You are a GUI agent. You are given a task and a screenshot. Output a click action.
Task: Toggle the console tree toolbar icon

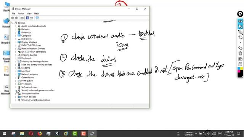tap(22, 18)
